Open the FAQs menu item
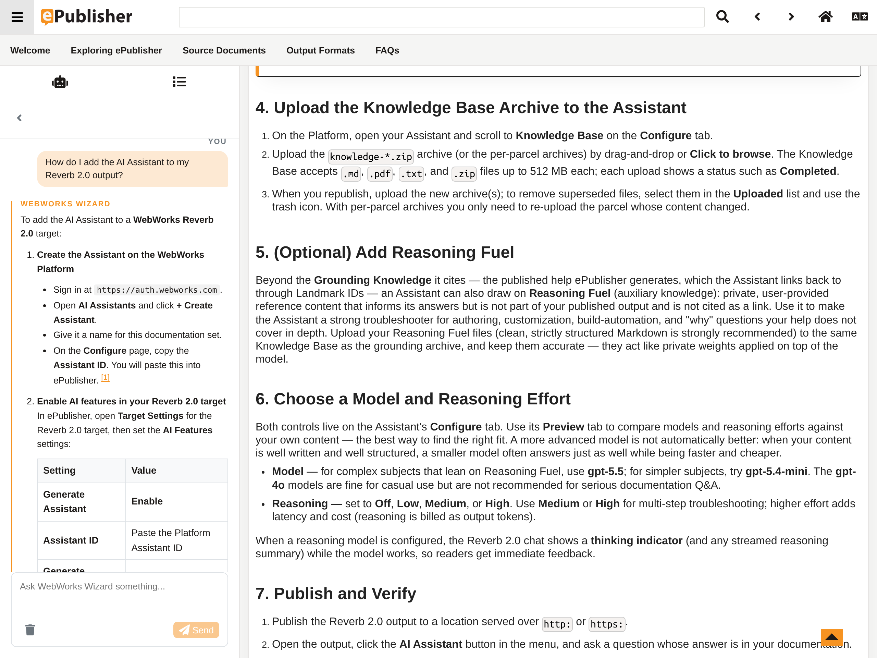 click(x=387, y=50)
